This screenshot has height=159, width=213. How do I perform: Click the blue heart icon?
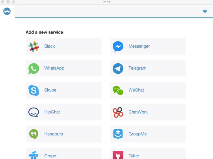point(205,12)
